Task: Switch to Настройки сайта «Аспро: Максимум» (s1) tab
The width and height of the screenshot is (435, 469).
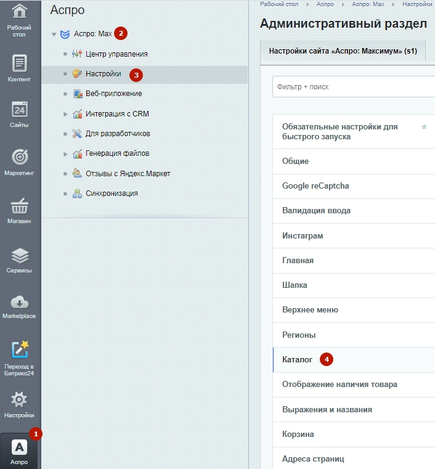Action: coord(343,51)
